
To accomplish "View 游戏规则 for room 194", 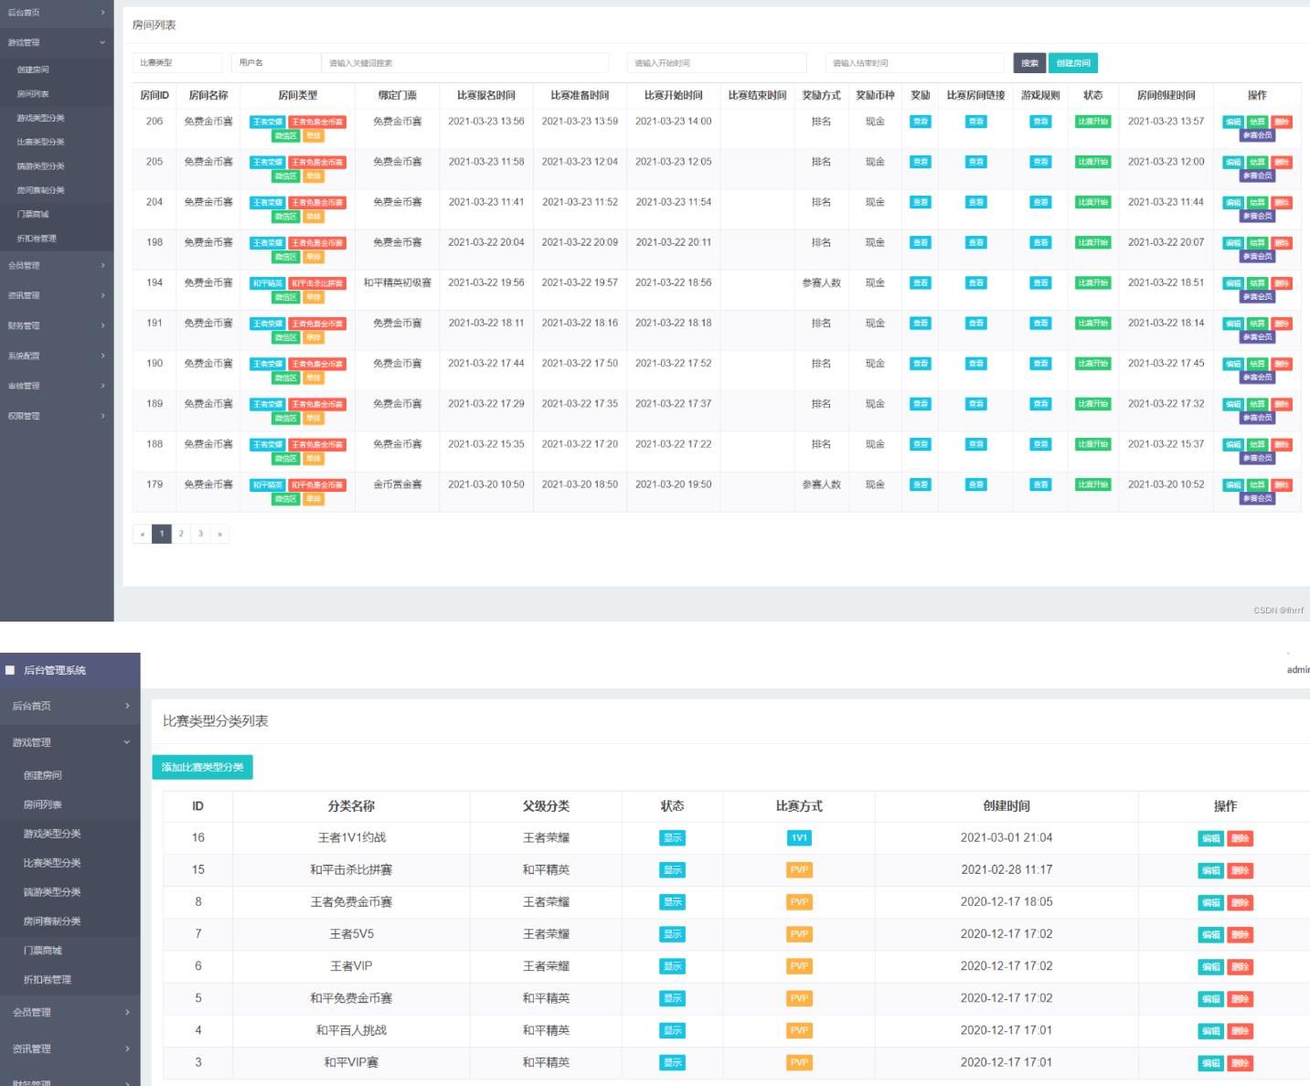I will click(1040, 282).
